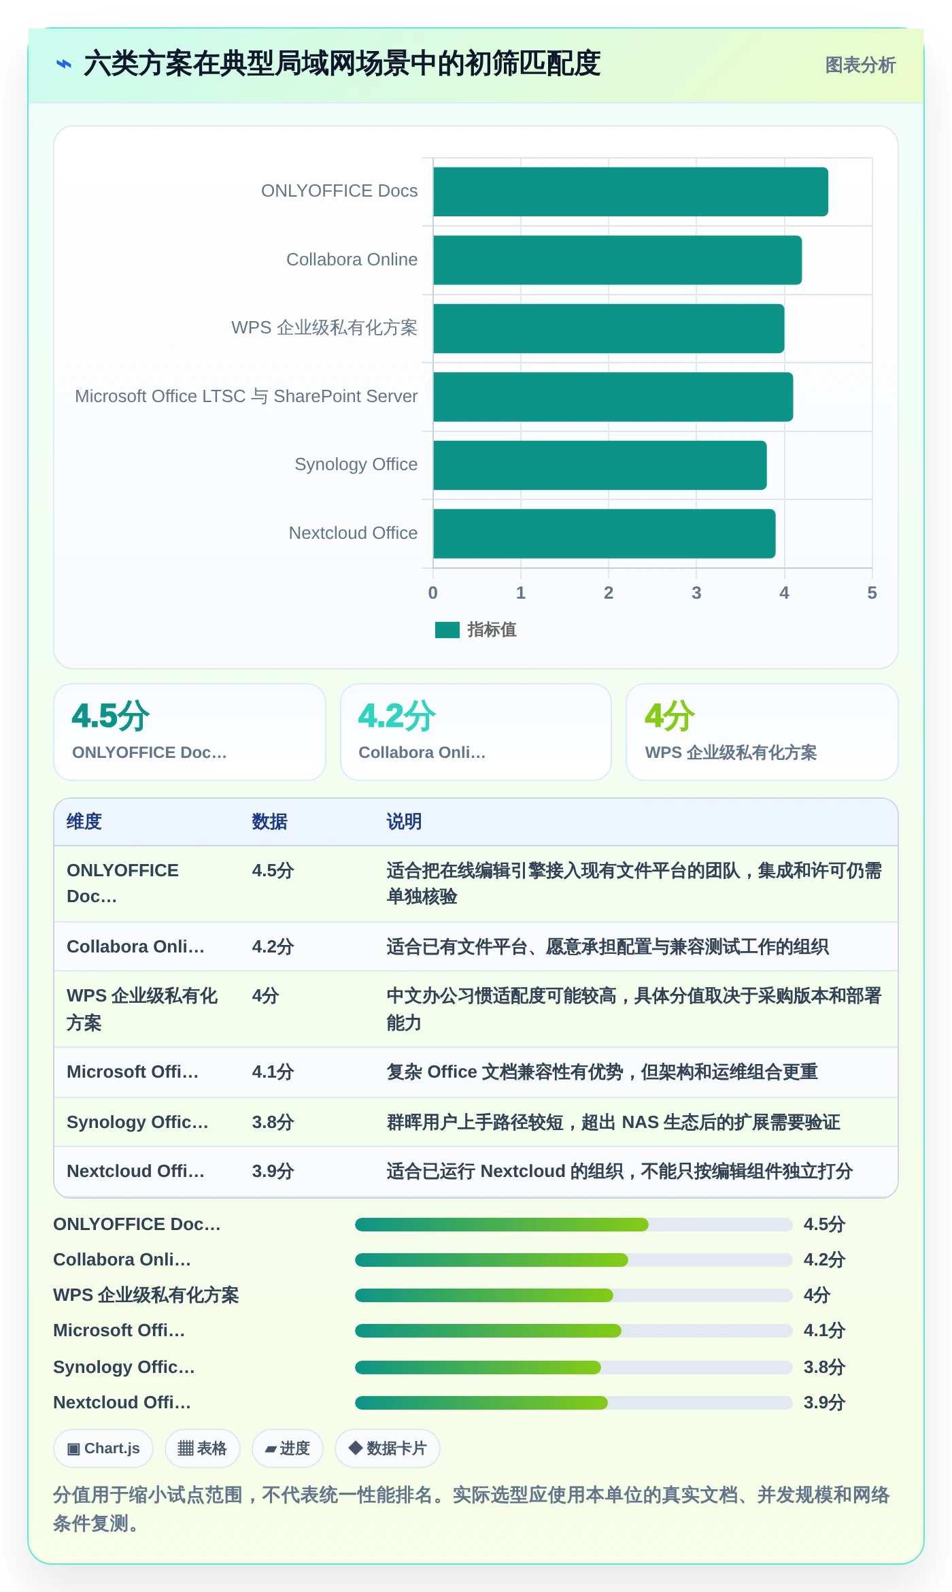This screenshot has width=952, height=1592.
Task: Click the blue lightning icon beside the title
Action: (64, 64)
